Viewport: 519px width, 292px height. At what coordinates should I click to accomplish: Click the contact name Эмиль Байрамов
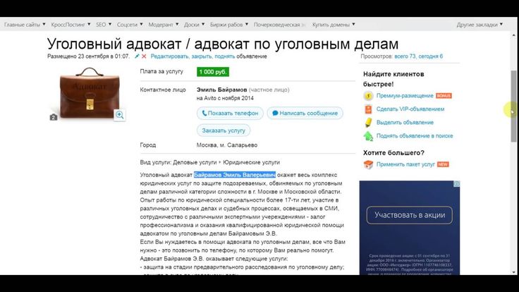(221, 90)
